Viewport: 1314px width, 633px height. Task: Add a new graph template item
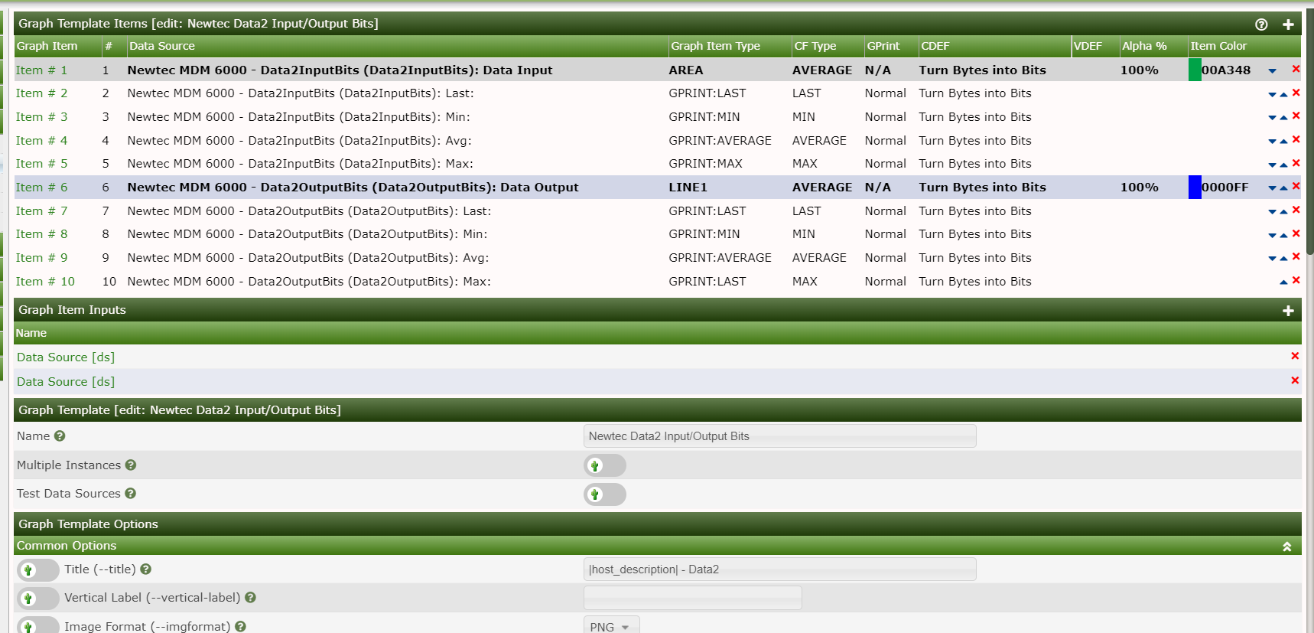1288,24
